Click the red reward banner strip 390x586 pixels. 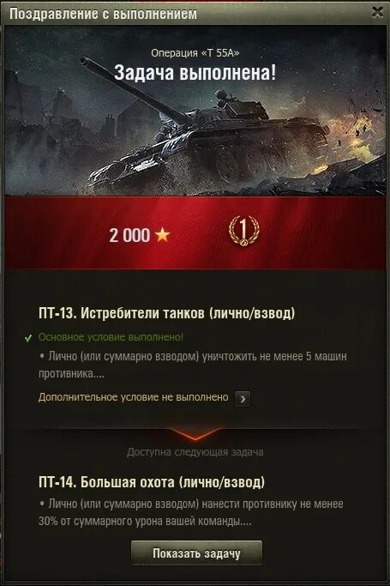[195, 233]
